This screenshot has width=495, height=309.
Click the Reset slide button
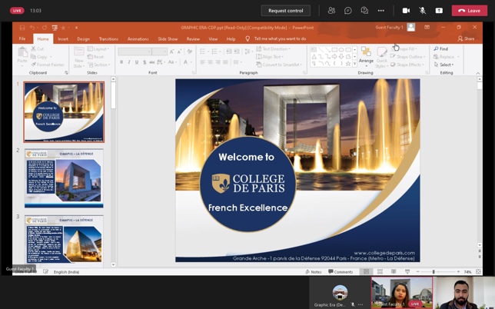pyautogui.click(x=95, y=57)
